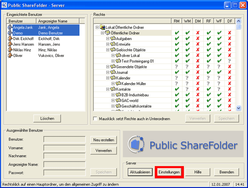Enable Mausklick setzt Rechte auch in Unterordnern

pyautogui.click(x=95, y=119)
